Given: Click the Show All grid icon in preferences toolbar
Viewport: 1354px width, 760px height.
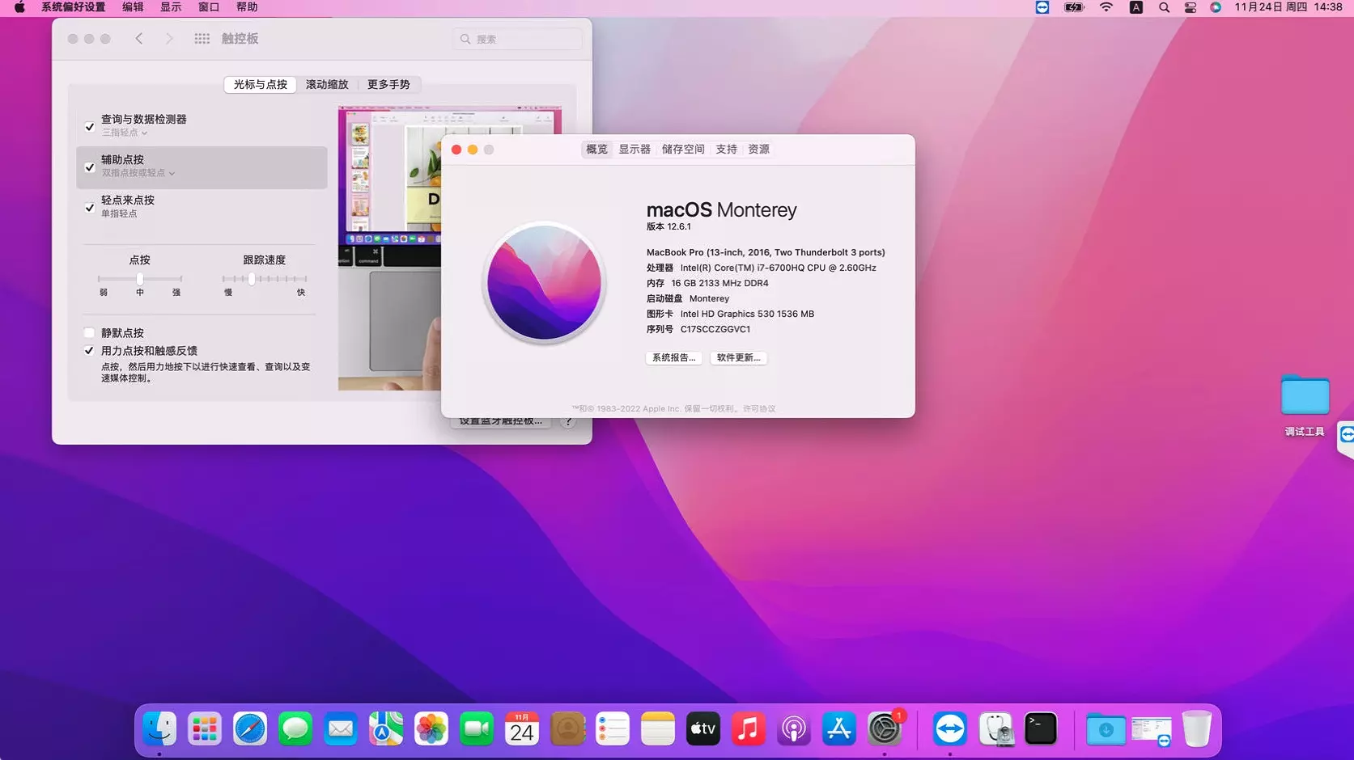Looking at the screenshot, I should pos(202,38).
